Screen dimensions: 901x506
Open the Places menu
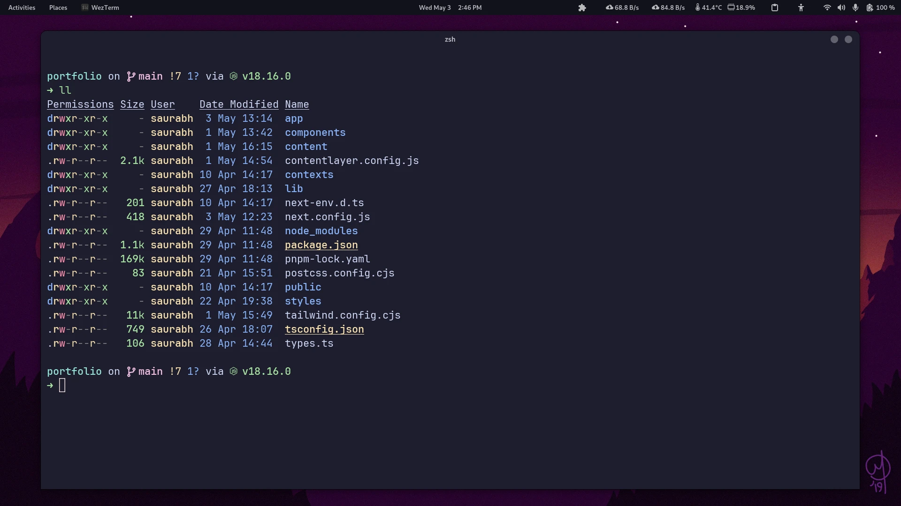pos(58,7)
